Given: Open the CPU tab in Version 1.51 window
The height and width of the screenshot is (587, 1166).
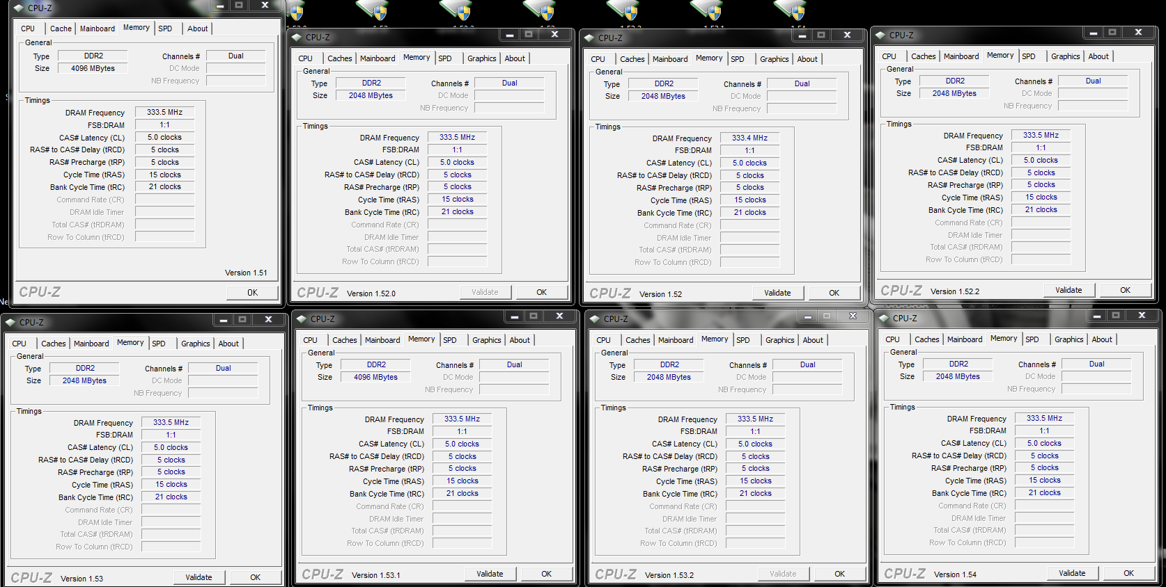Looking at the screenshot, I should click(28, 29).
